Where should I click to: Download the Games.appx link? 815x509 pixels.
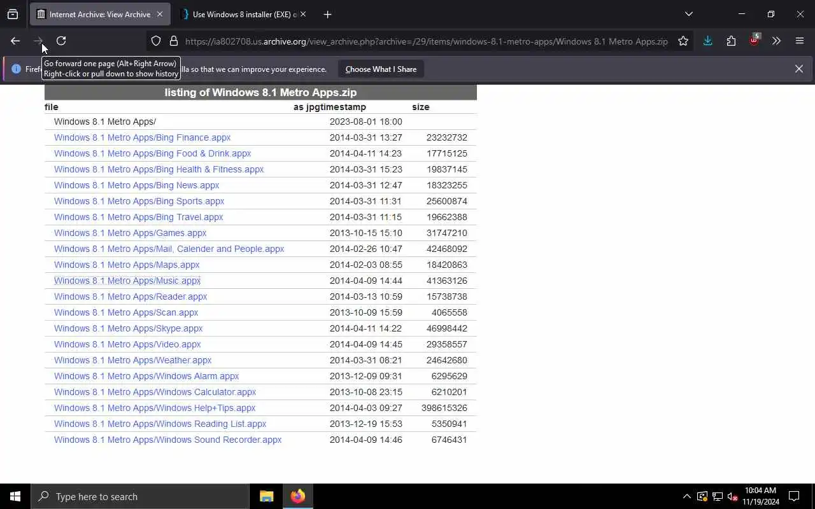pos(130,233)
